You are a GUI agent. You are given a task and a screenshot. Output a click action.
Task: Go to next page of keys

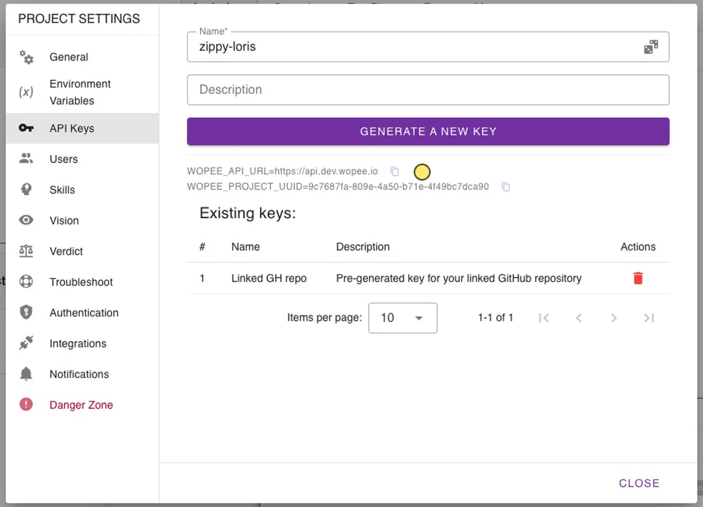pos(614,317)
